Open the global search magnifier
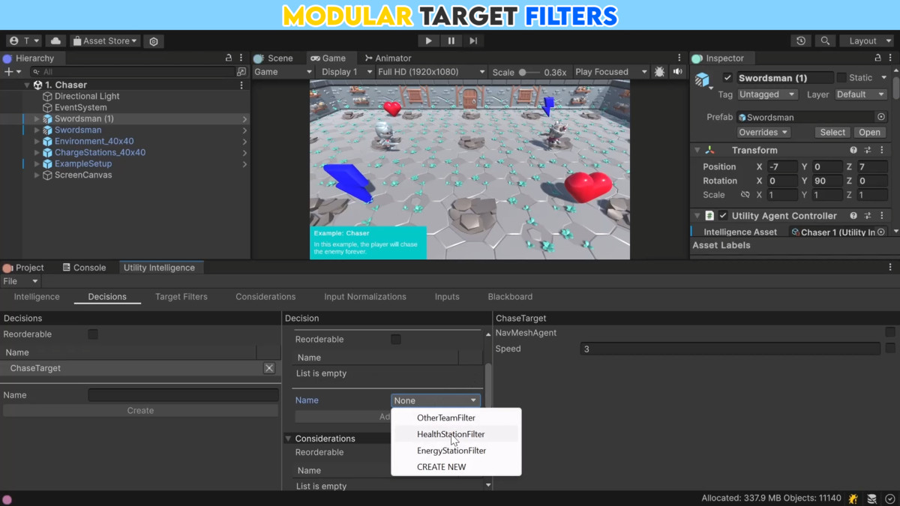Viewport: 900px width, 506px height. coord(825,41)
